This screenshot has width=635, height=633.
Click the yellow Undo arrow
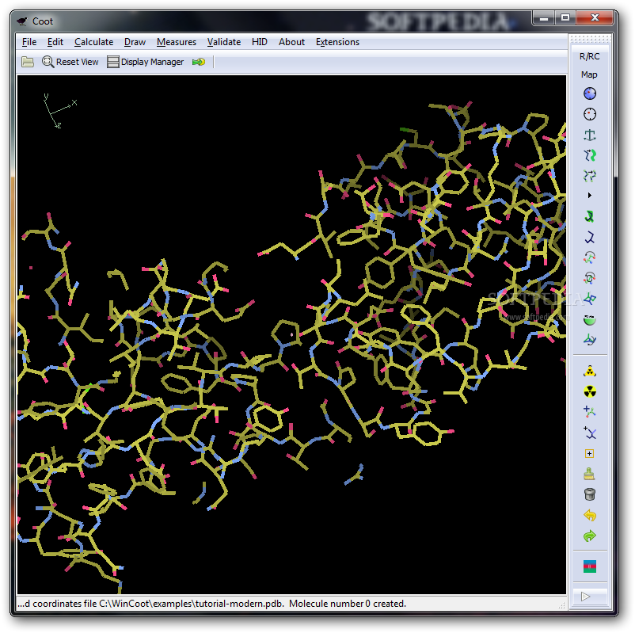[590, 516]
